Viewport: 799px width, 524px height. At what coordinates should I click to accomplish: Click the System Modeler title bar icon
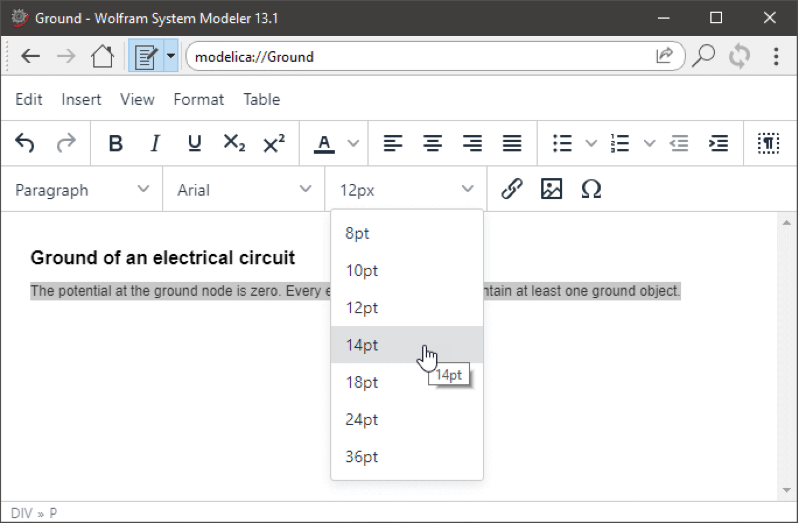(19, 17)
